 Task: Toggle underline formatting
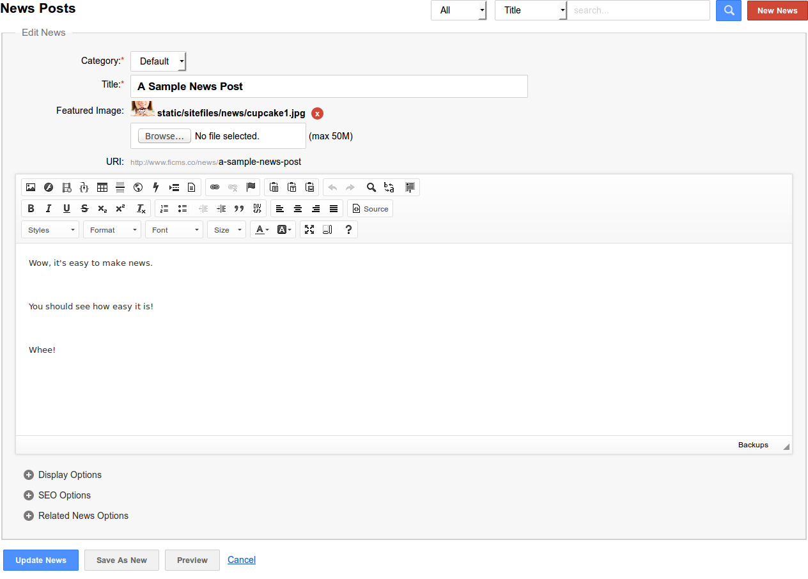tap(66, 209)
